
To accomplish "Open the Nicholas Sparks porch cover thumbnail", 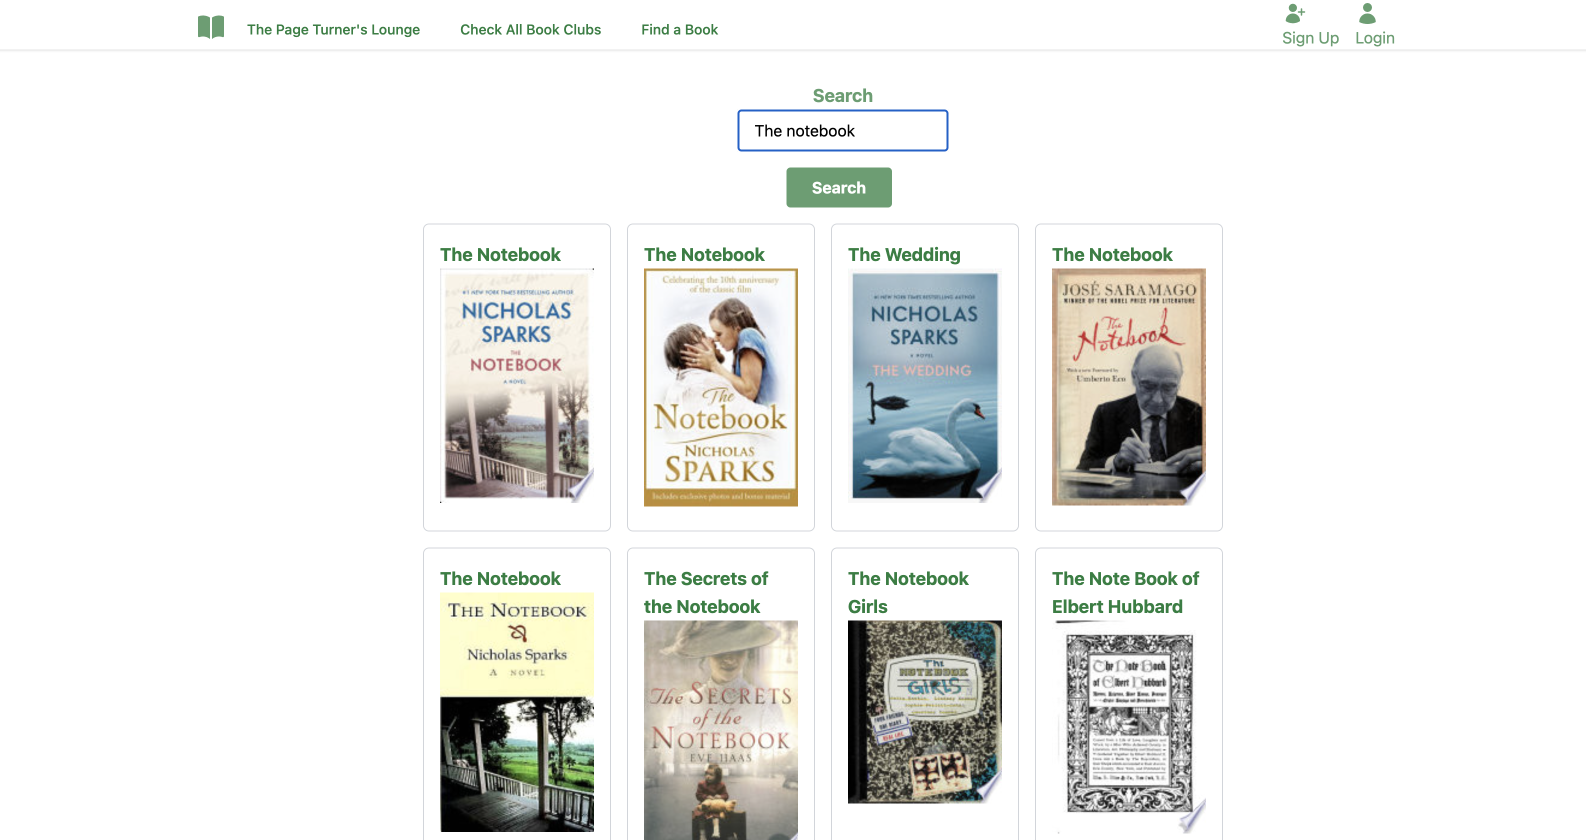I will click(516, 386).
